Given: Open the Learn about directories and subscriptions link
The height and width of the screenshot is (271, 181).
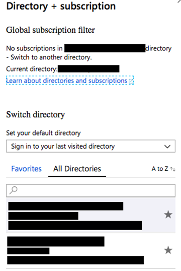Looking at the screenshot, I should 66,81.
